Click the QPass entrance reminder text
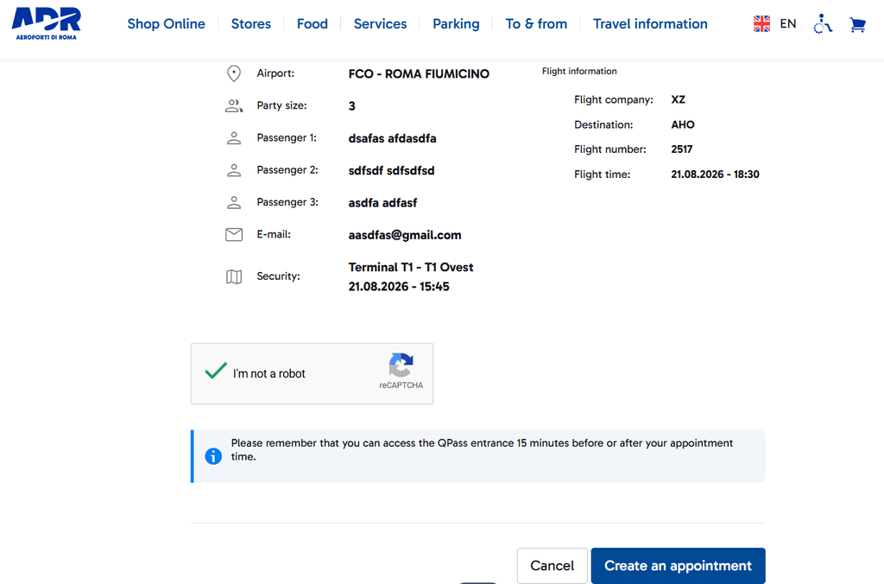This screenshot has width=884, height=584. 482,450
